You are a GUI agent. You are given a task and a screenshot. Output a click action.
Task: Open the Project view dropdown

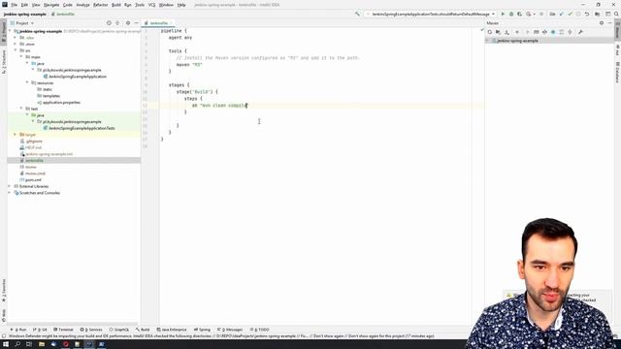[x=21, y=23]
